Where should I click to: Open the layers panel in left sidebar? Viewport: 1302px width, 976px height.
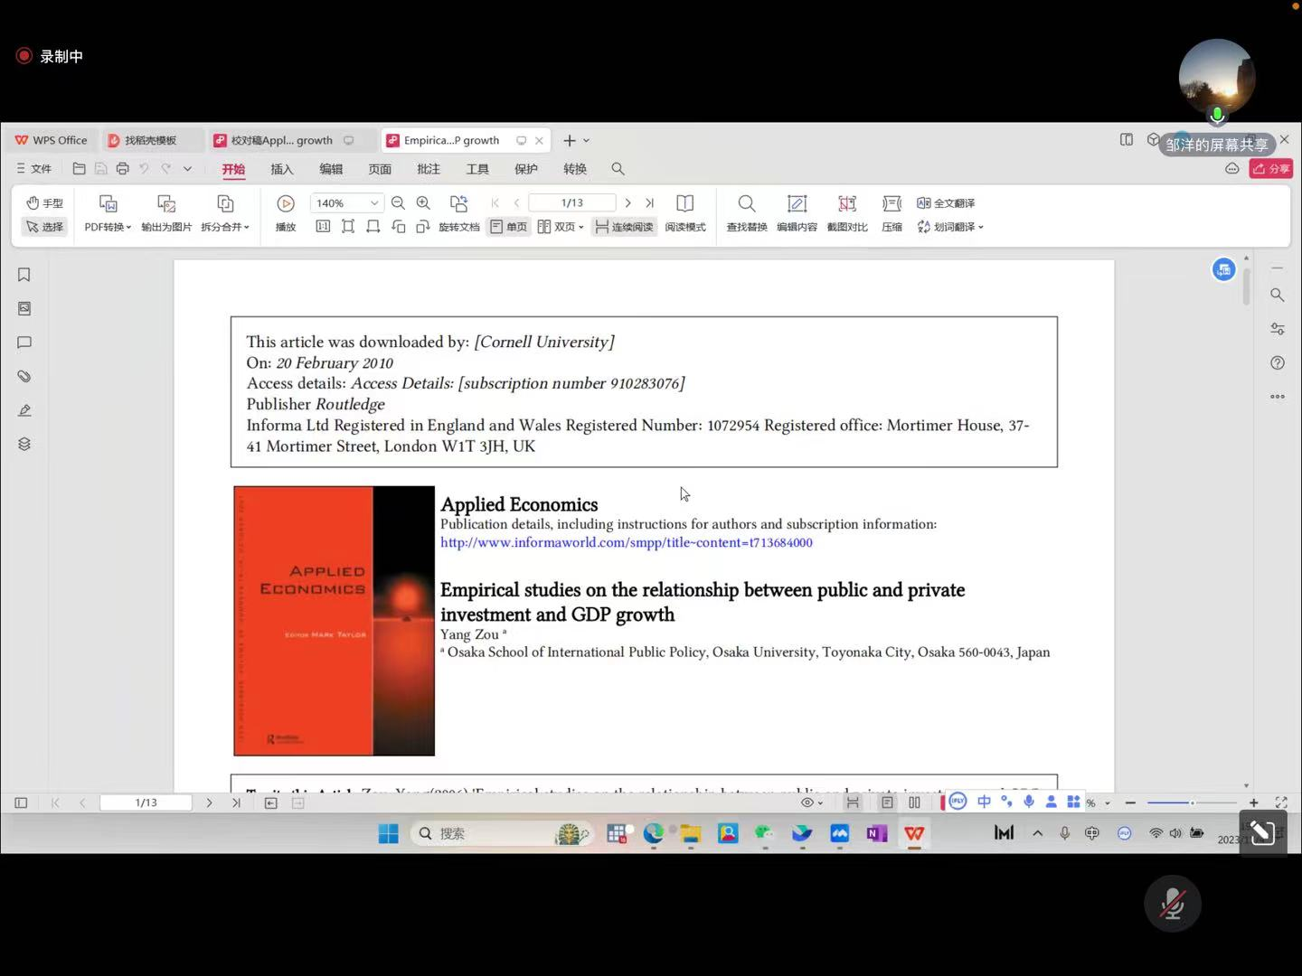[24, 444]
